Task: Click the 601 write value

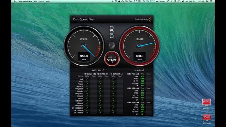Action: pos(142,91)
